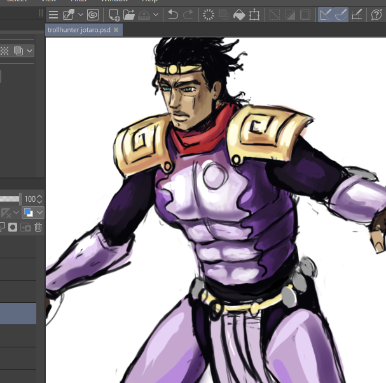Click the Deselect icon
Viewport: 386px width, 383px height.
click(275, 15)
